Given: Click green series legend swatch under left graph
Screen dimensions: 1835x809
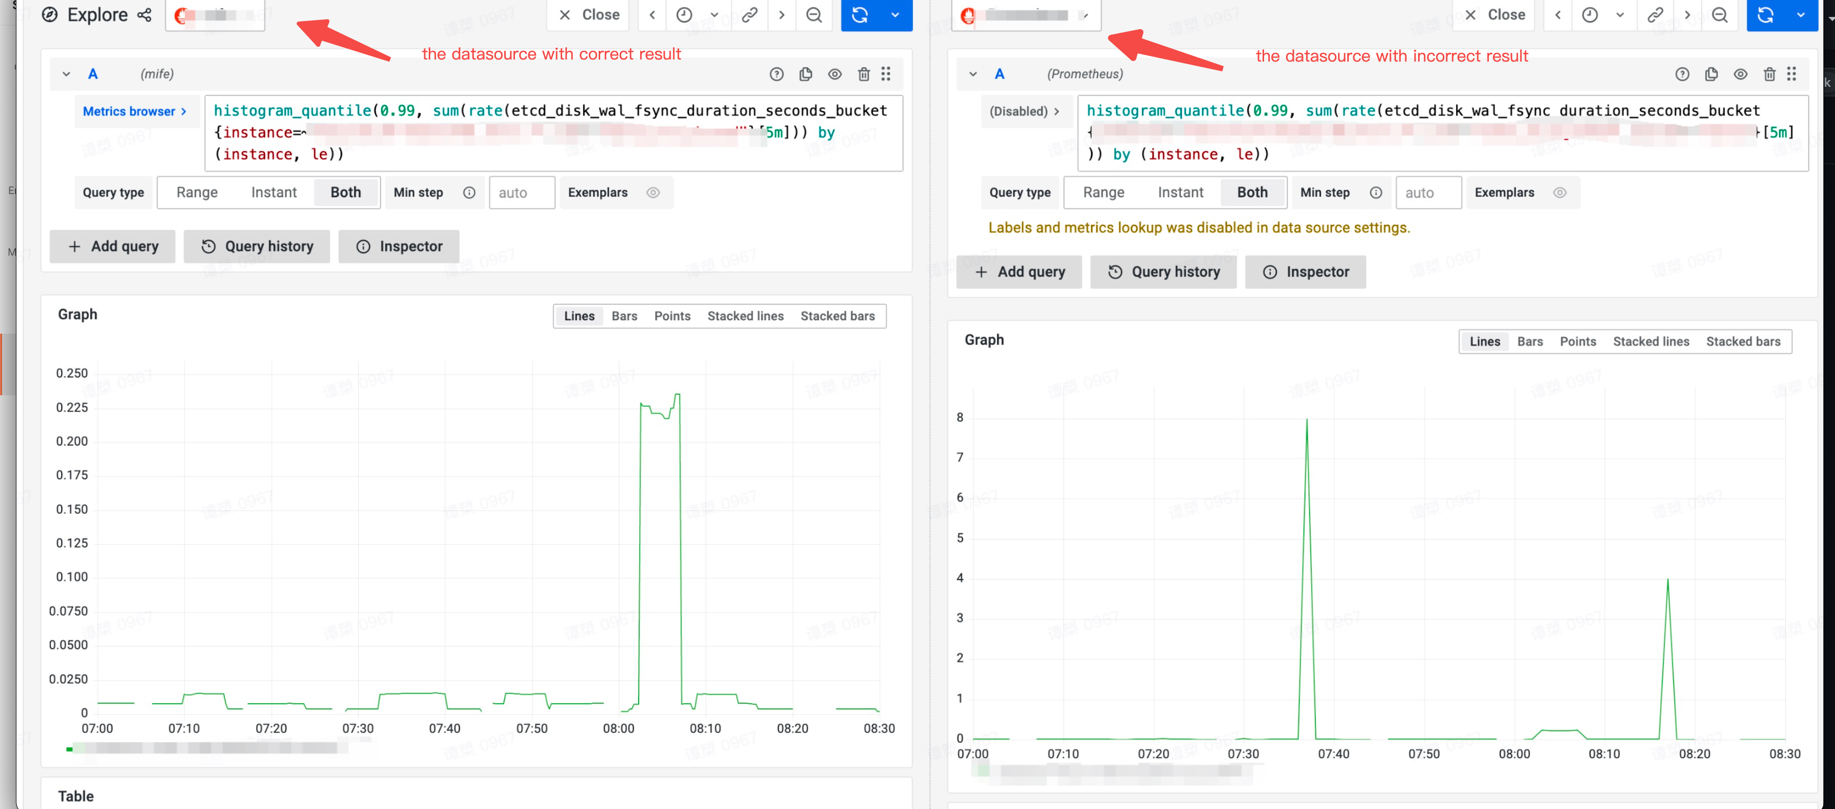Looking at the screenshot, I should [x=69, y=748].
